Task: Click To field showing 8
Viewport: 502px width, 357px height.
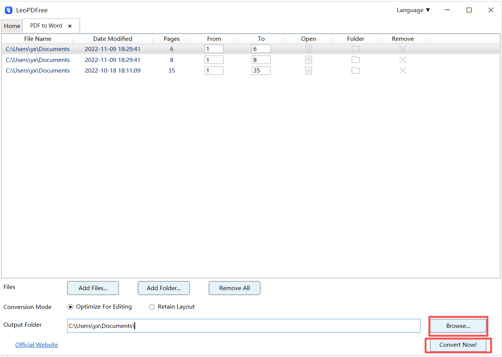Action: [261, 60]
